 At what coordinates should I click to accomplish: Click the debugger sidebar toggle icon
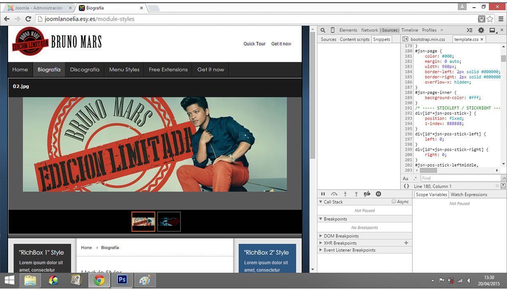coord(503,186)
